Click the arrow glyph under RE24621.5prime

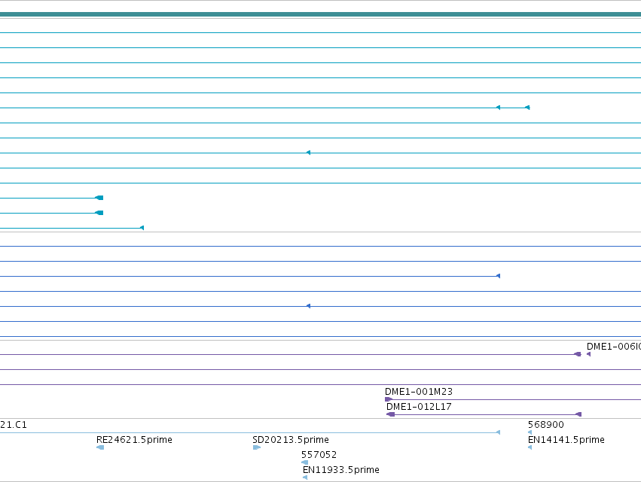tap(100, 447)
